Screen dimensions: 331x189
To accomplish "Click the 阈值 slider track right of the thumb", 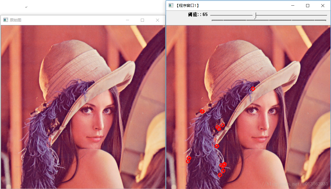I will click(x=292, y=15).
